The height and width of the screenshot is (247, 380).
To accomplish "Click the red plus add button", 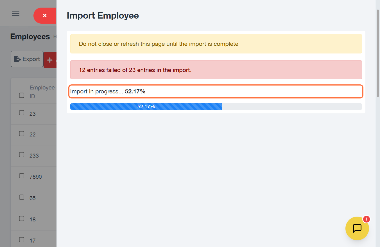I will pos(50,60).
